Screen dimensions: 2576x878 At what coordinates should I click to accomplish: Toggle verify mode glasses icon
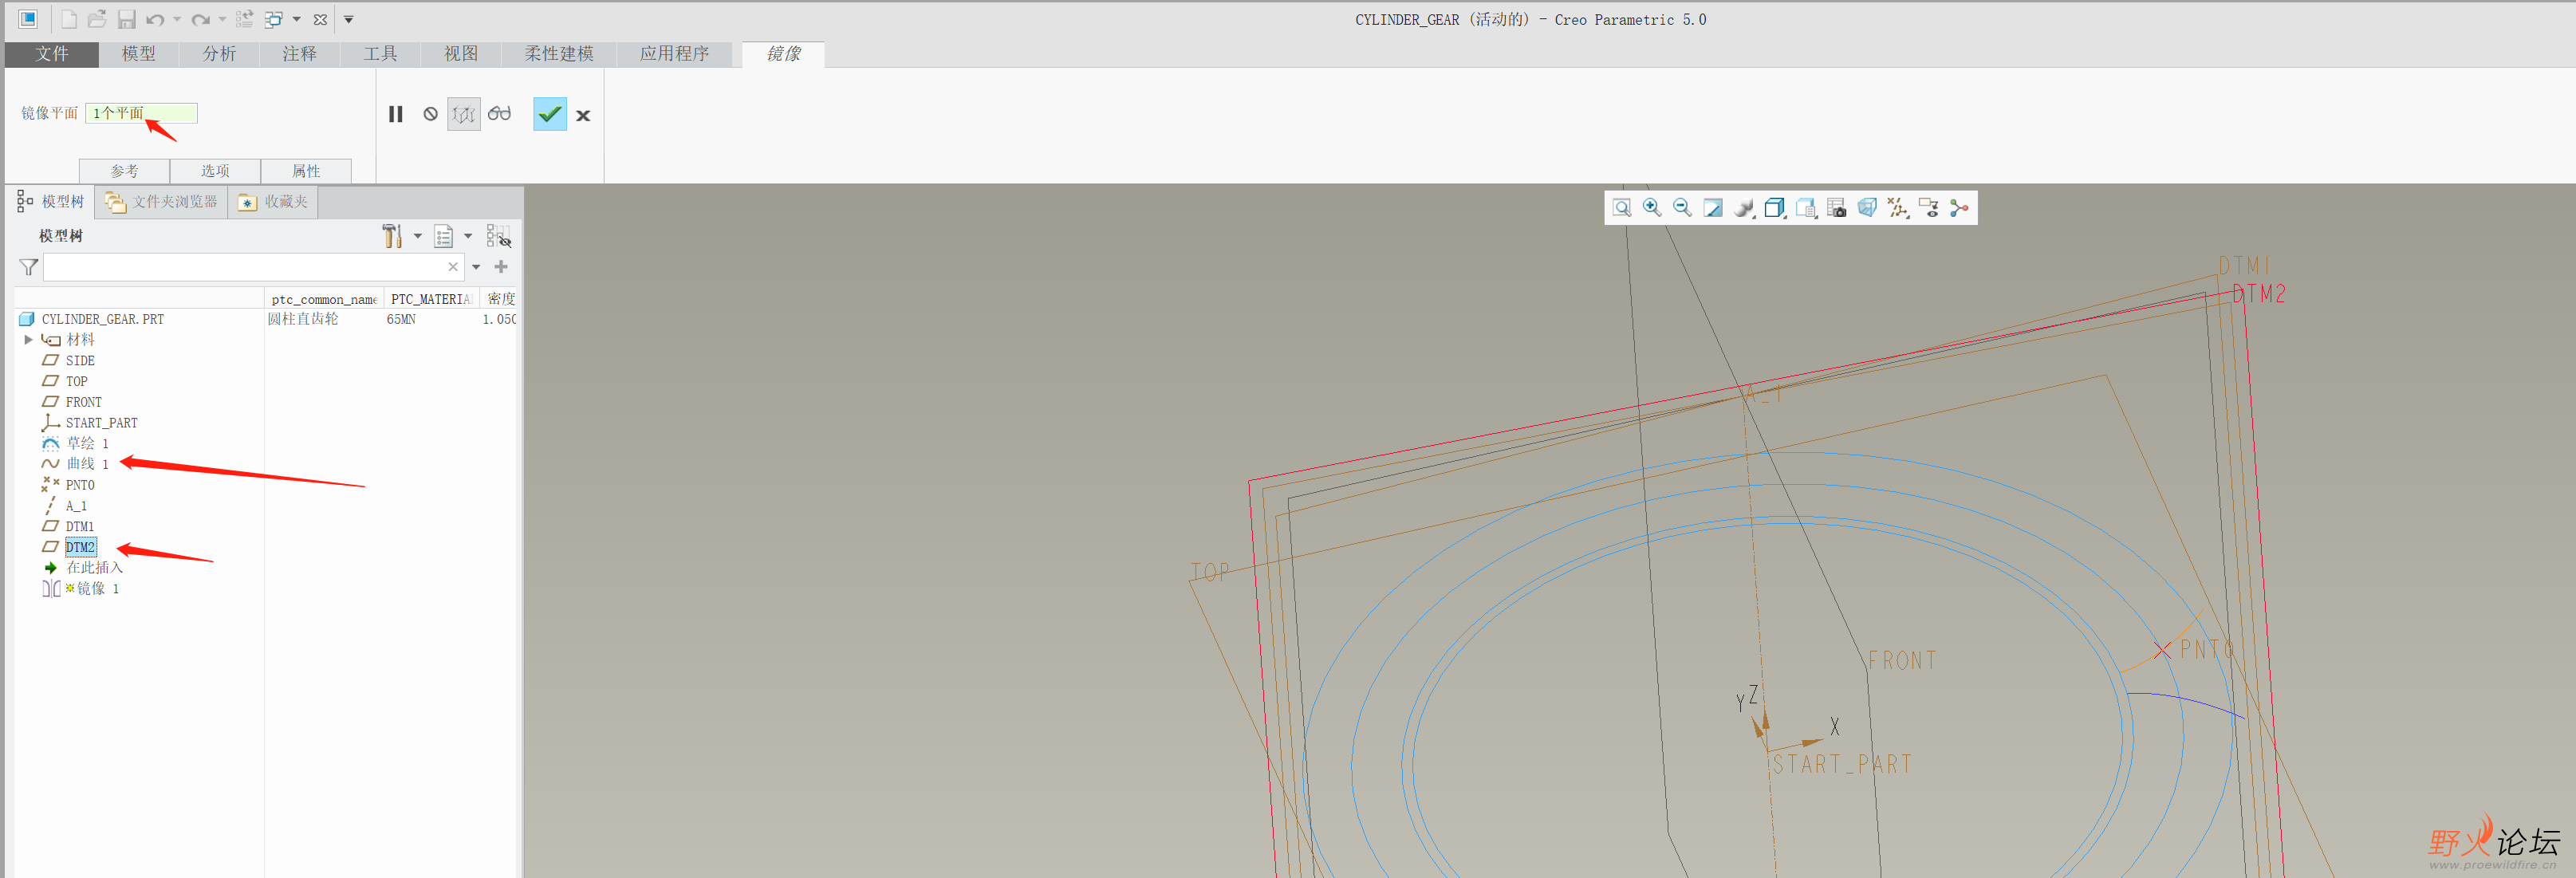click(x=499, y=114)
